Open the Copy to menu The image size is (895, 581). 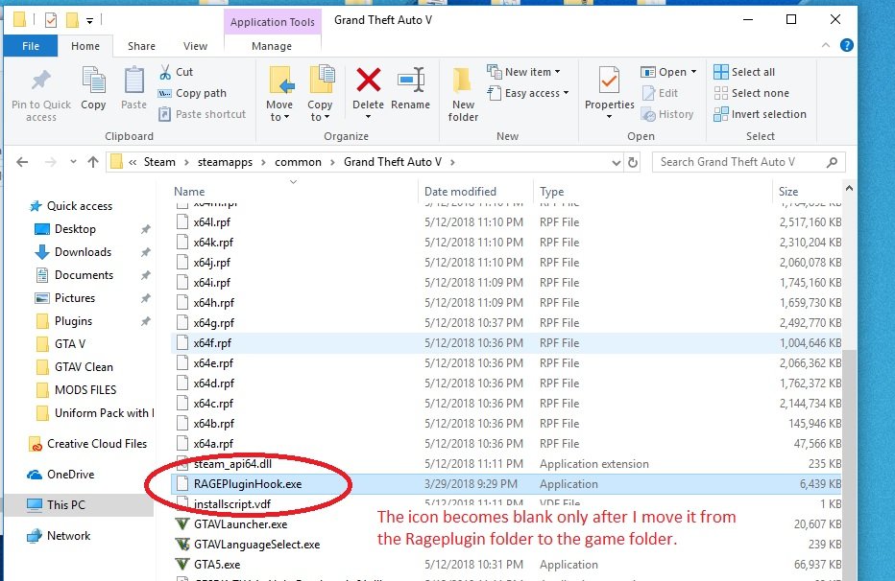pos(320,93)
